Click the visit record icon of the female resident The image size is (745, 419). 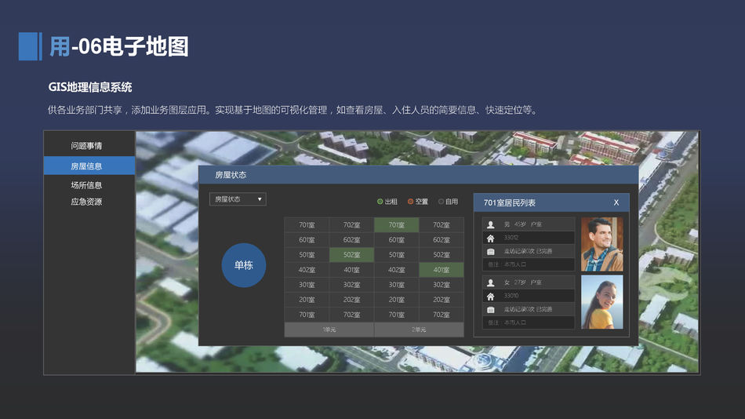(491, 309)
